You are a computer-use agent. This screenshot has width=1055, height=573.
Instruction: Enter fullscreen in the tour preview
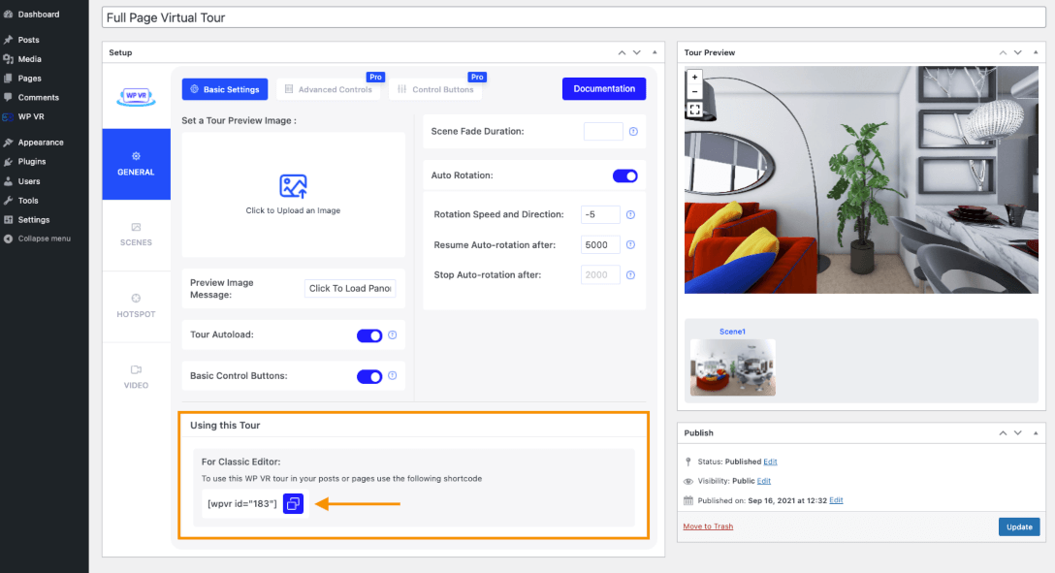(694, 110)
